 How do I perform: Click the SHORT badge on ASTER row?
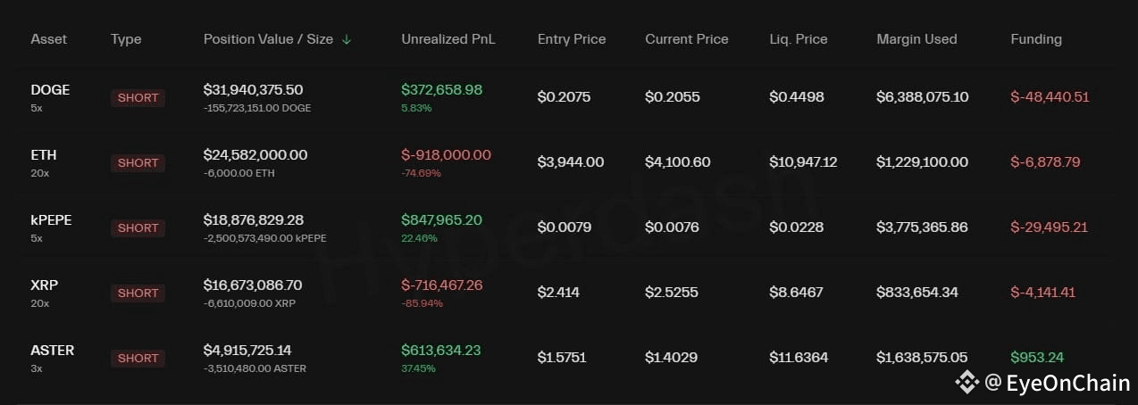pyautogui.click(x=138, y=359)
